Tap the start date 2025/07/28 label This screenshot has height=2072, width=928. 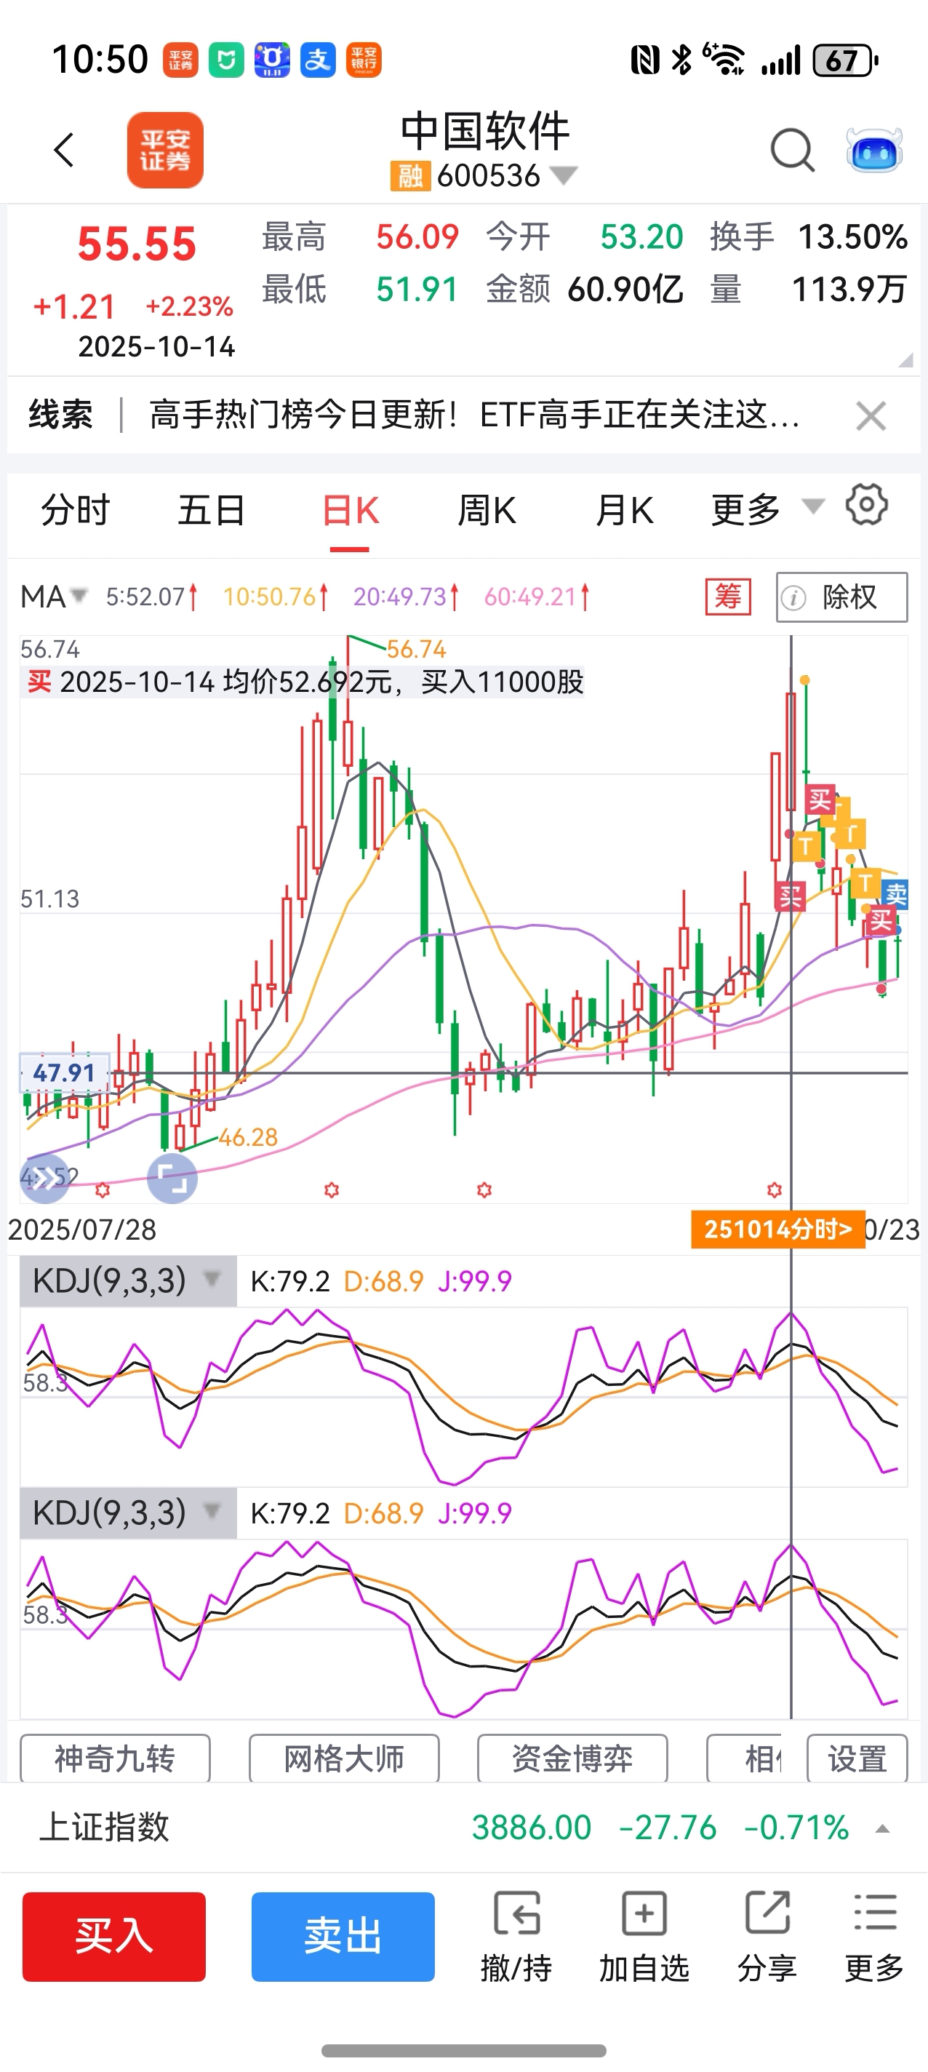pyautogui.click(x=82, y=1230)
